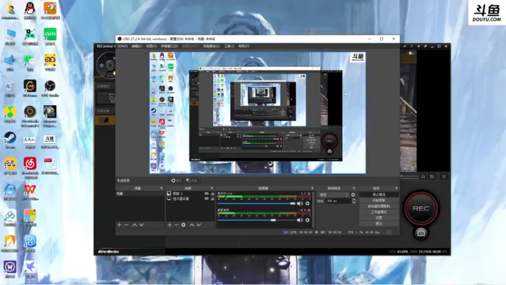Click Studio Mode button in Controls

click(379, 212)
